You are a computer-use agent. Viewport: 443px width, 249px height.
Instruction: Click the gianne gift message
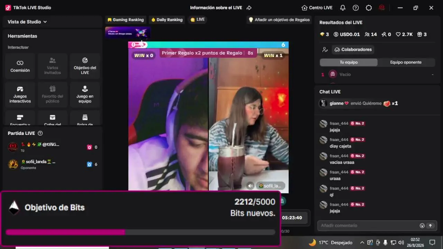click(x=359, y=103)
